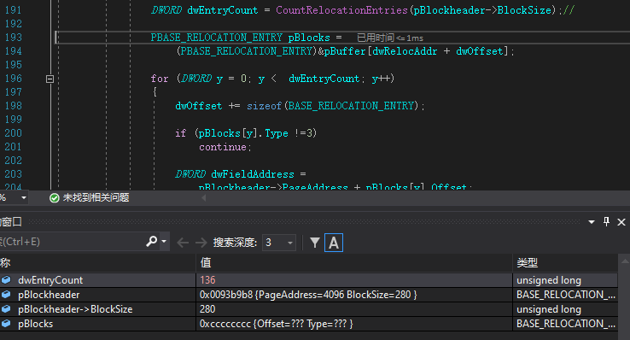Click in the watch search input field
630x340 pixels.
[x=73, y=242]
